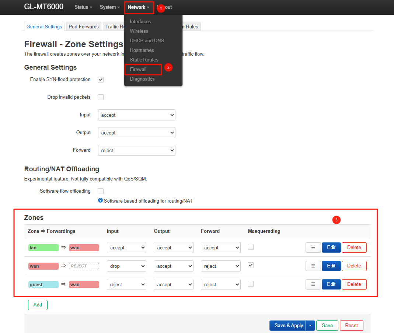Click the Add zone button
Image resolution: width=394 pixels, height=333 pixels.
pos(38,305)
